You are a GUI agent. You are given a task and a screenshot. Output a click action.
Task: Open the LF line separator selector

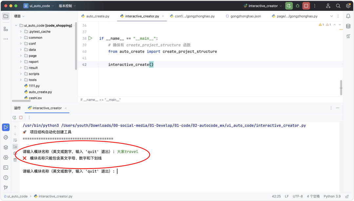[x=287, y=196]
